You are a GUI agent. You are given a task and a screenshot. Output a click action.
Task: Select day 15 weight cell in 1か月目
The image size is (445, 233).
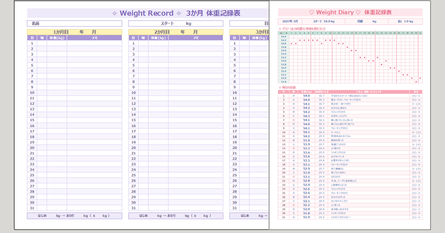coord(57,120)
